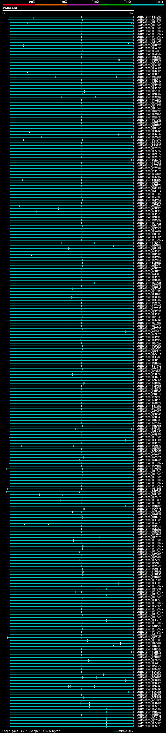
Task: Select hit label UniRef100_Q7XYB3
Action: [x=149, y=555]
